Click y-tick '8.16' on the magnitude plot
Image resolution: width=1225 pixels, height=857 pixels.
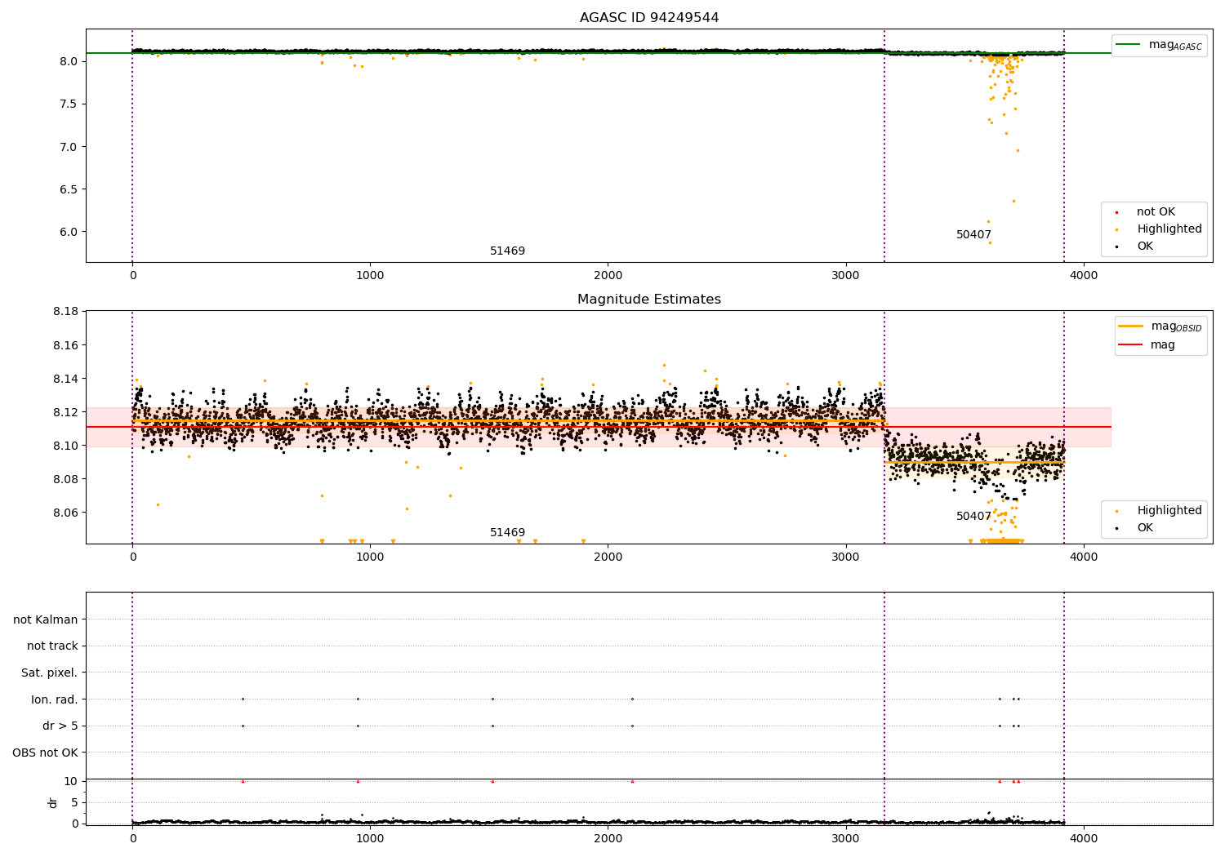[x=65, y=345]
